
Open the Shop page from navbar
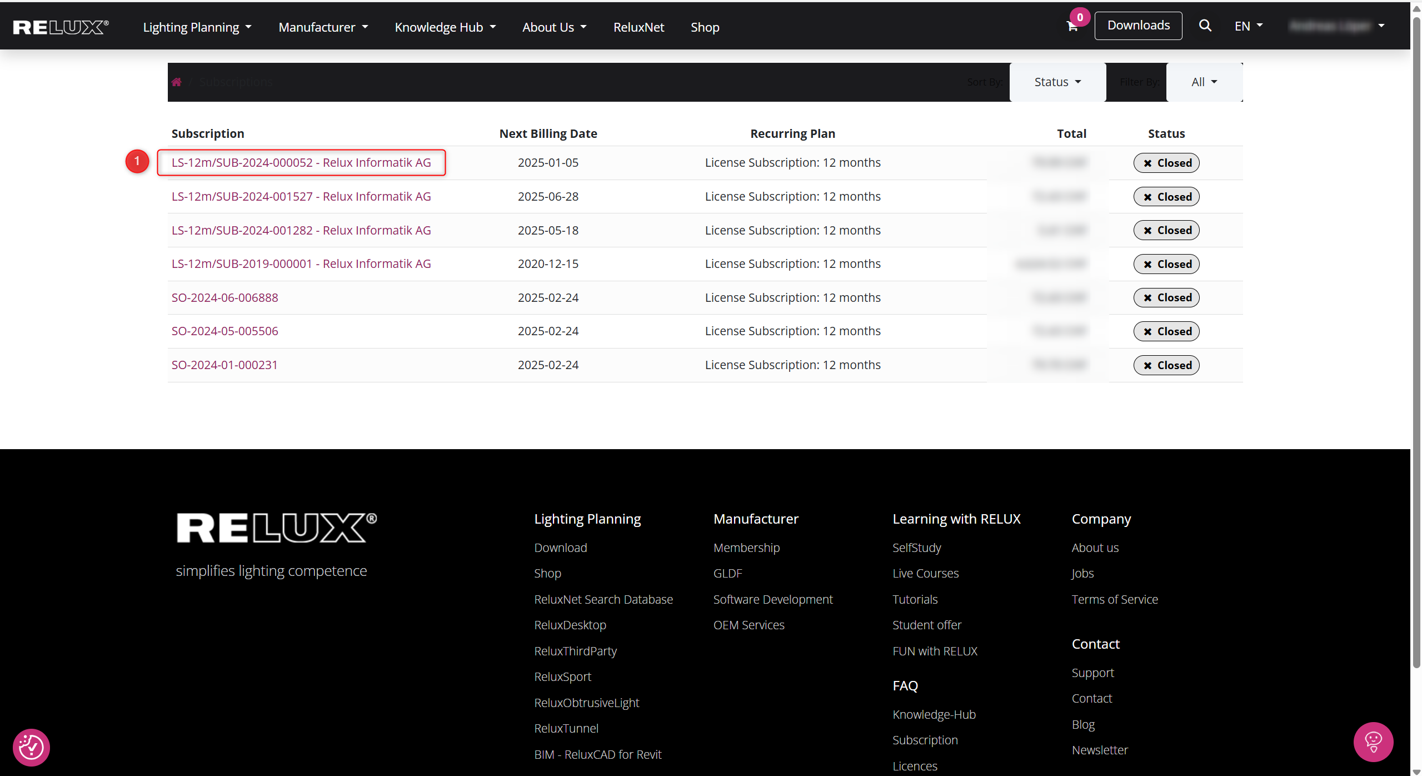[x=705, y=27]
